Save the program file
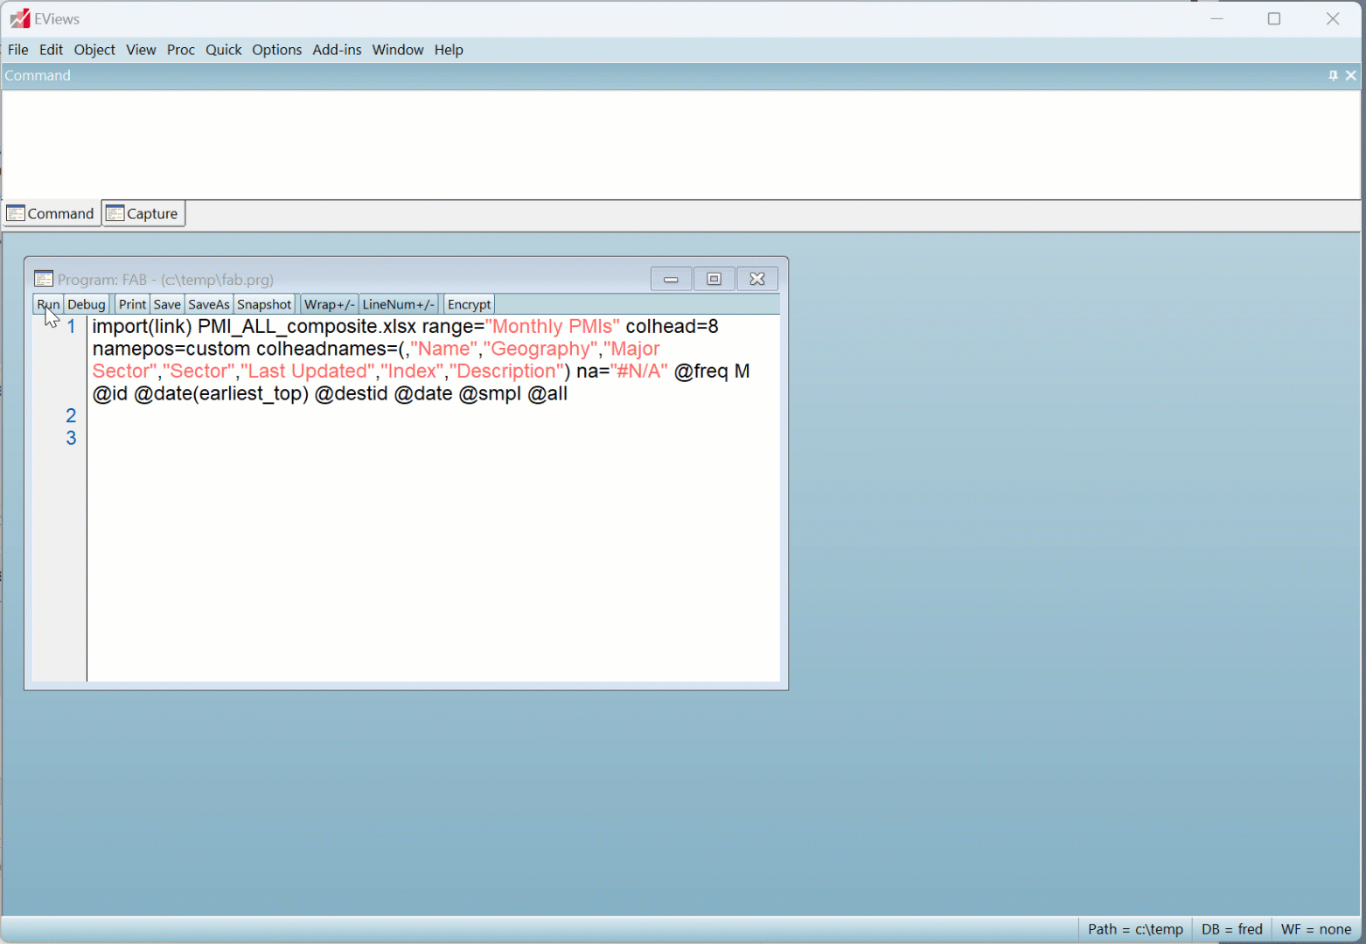The height and width of the screenshot is (944, 1366). click(x=167, y=304)
